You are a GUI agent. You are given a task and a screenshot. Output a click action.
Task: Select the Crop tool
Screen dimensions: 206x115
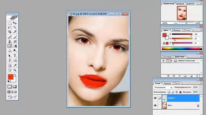pyautogui.click(x=10, y=32)
